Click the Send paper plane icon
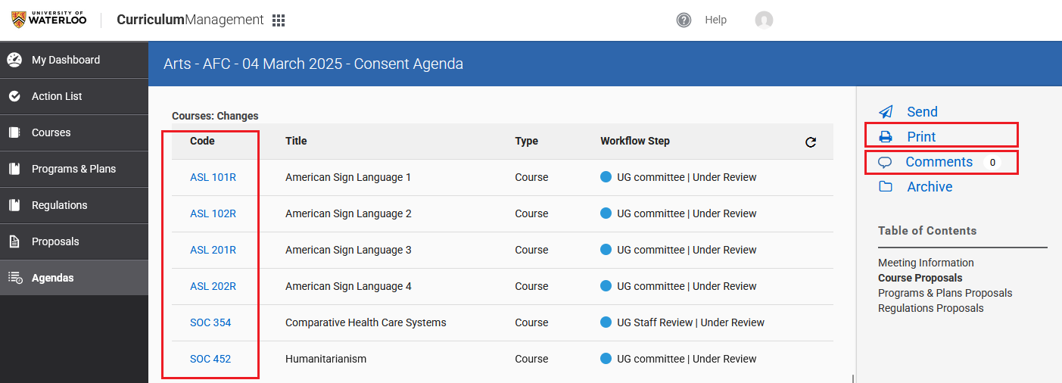1062x383 pixels. pyautogui.click(x=886, y=112)
